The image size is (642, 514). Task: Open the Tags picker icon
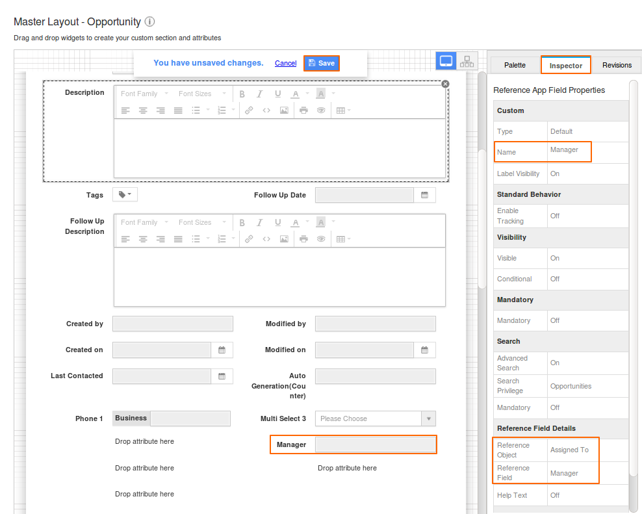click(124, 194)
